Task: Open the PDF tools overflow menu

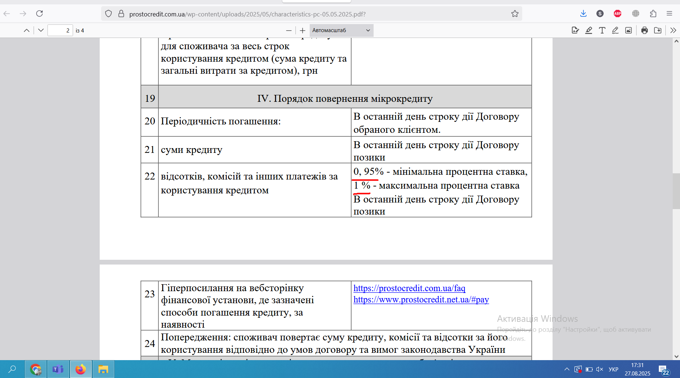Action: 673,30
